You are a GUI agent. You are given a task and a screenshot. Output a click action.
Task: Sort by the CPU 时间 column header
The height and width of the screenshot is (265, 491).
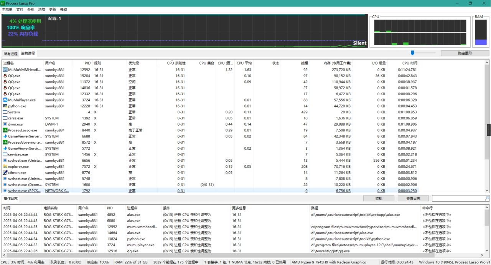point(402,63)
